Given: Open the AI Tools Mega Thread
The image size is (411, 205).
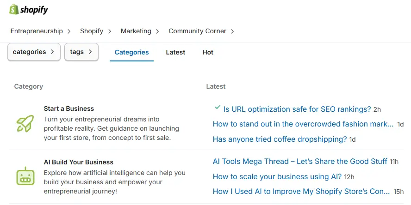Looking at the screenshot, I should pyautogui.click(x=299, y=162).
